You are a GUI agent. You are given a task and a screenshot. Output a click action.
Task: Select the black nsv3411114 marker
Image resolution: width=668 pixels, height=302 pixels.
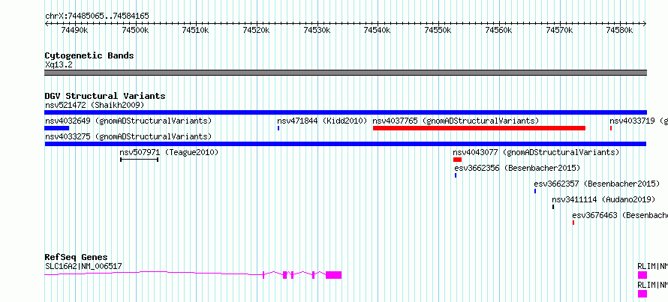pos(553,207)
